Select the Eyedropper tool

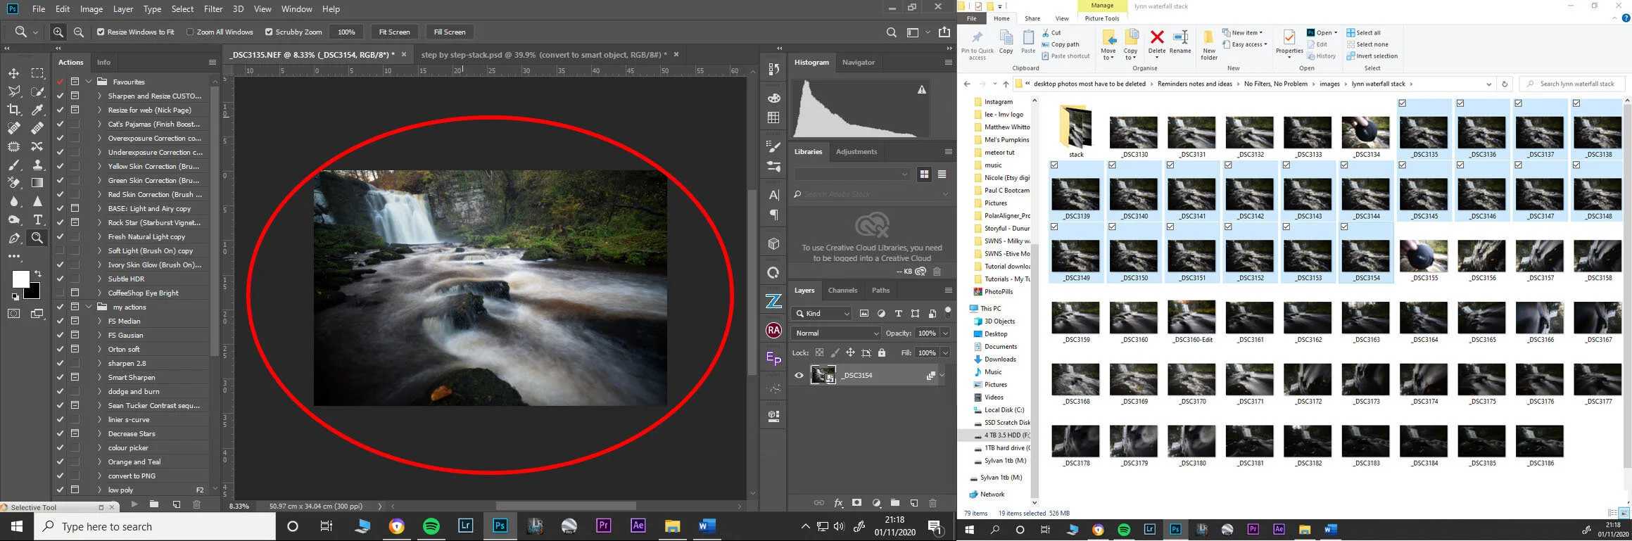pos(37,110)
